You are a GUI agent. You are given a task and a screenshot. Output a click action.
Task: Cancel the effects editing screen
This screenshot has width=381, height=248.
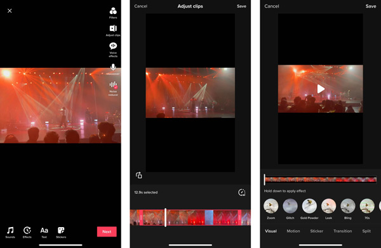[272, 6]
